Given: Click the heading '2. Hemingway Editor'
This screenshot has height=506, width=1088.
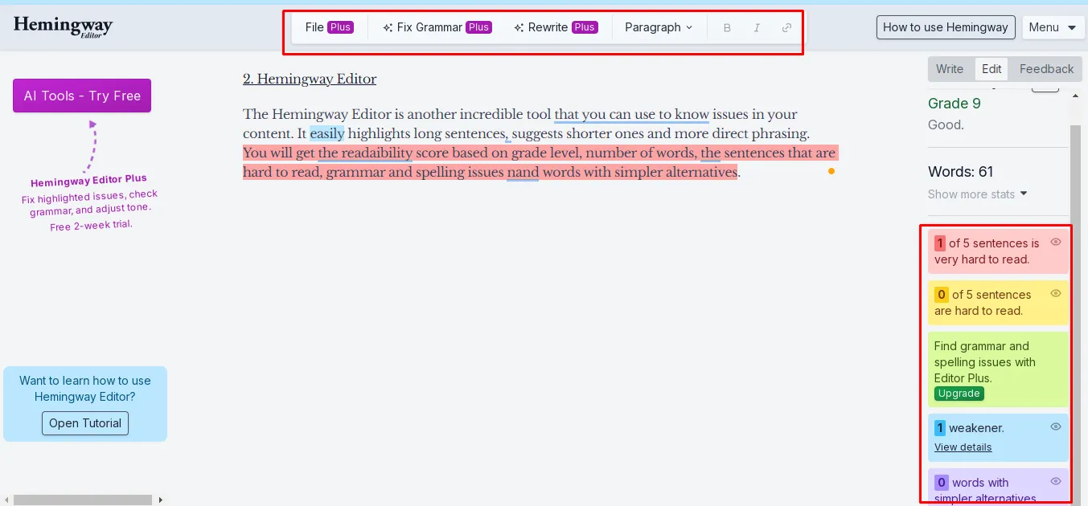Looking at the screenshot, I should pos(310,79).
